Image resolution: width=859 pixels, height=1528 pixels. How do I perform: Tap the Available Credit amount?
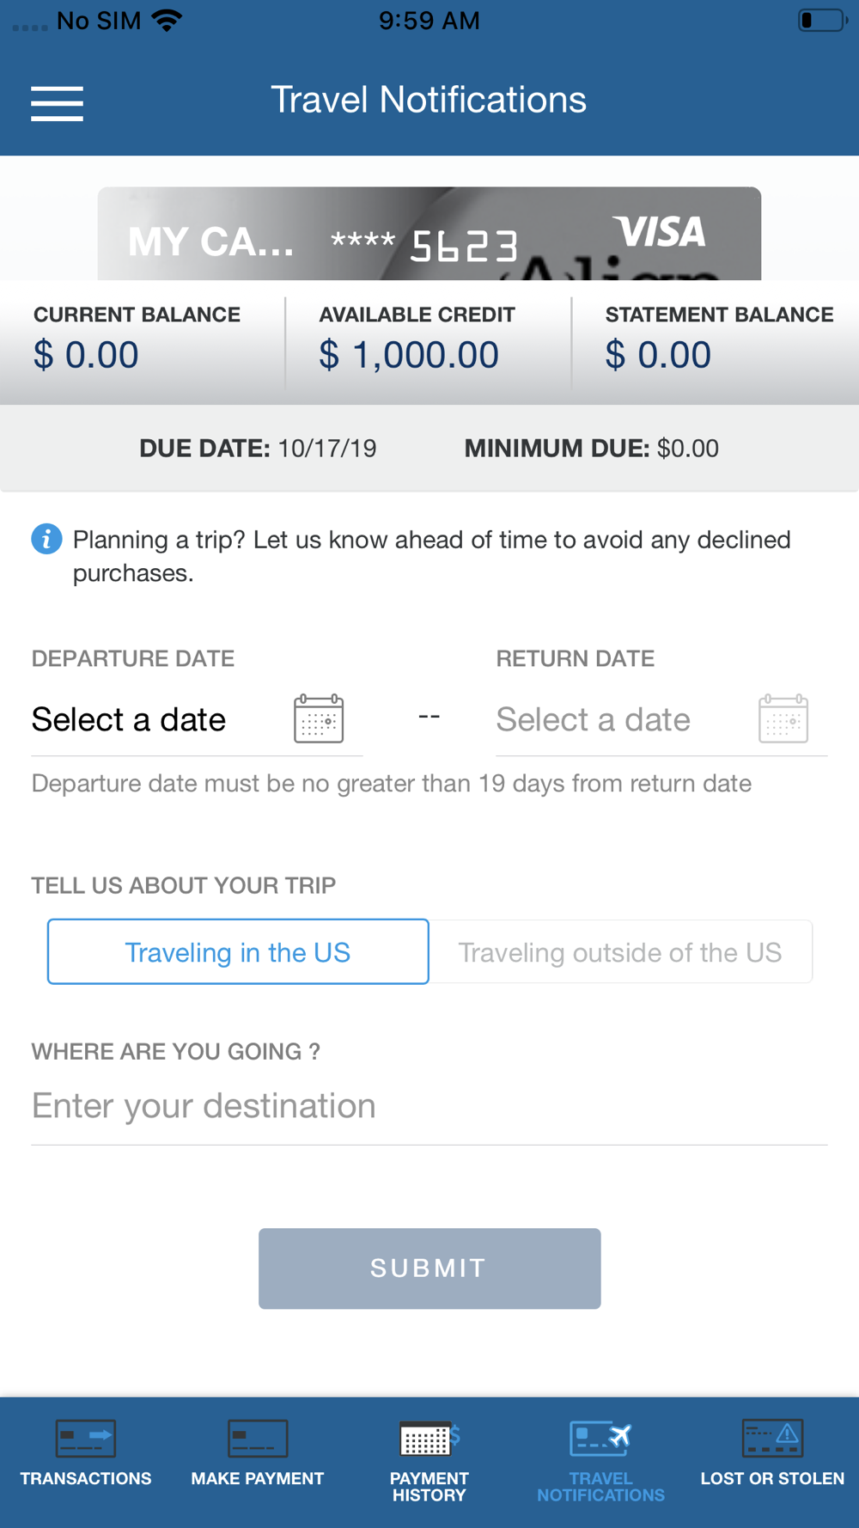409,355
